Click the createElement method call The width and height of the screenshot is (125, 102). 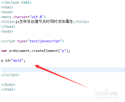point(45,51)
